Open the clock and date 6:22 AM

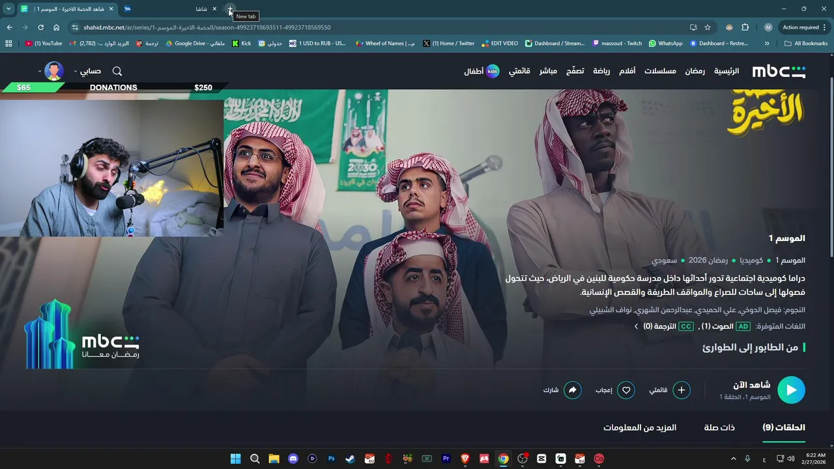pos(815,459)
